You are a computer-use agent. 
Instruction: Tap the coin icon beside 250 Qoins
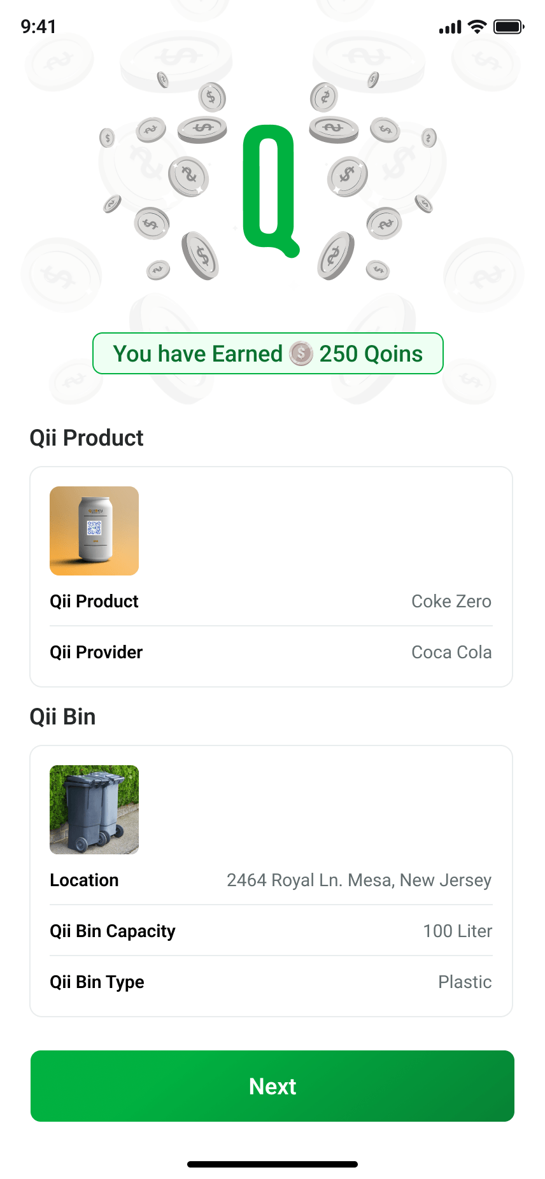click(301, 353)
